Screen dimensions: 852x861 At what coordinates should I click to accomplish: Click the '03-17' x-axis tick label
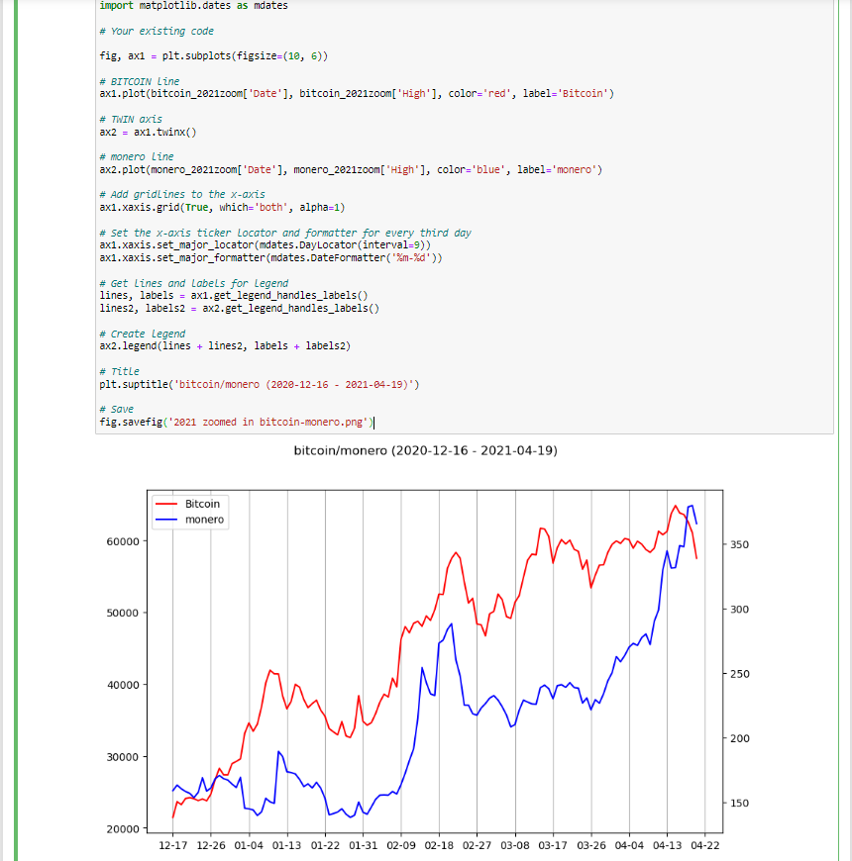[553, 845]
